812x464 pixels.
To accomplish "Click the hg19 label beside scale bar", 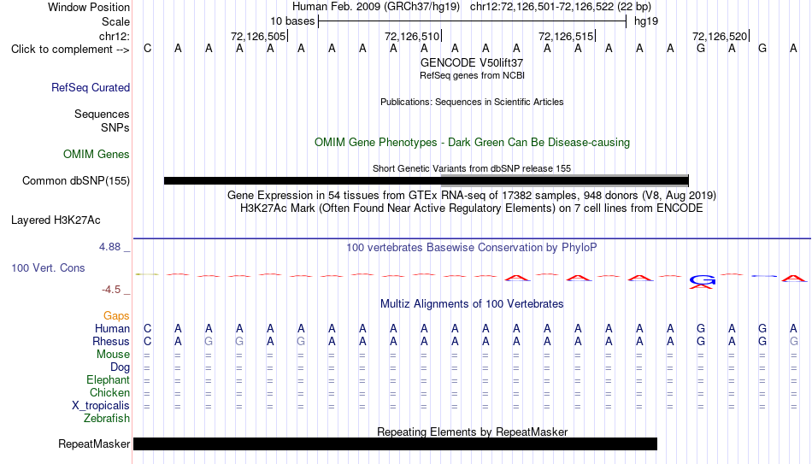I will click(646, 21).
